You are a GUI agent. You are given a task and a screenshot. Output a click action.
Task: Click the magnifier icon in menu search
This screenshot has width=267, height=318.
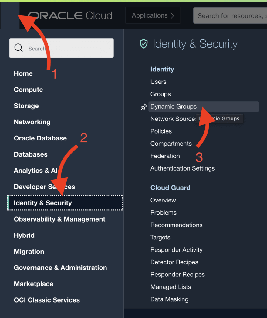click(x=19, y=48)
